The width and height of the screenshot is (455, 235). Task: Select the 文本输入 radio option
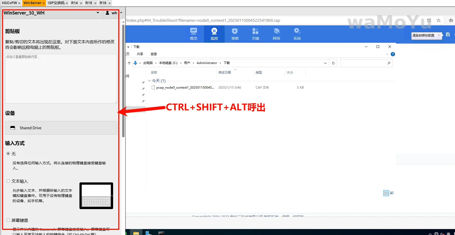click(x=8, y=181)
